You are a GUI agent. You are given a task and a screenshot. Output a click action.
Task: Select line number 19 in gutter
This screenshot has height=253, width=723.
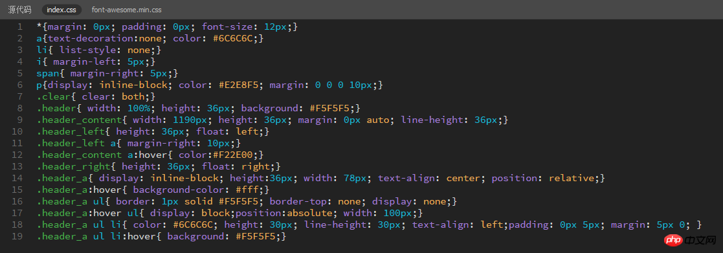pos(17,236)
